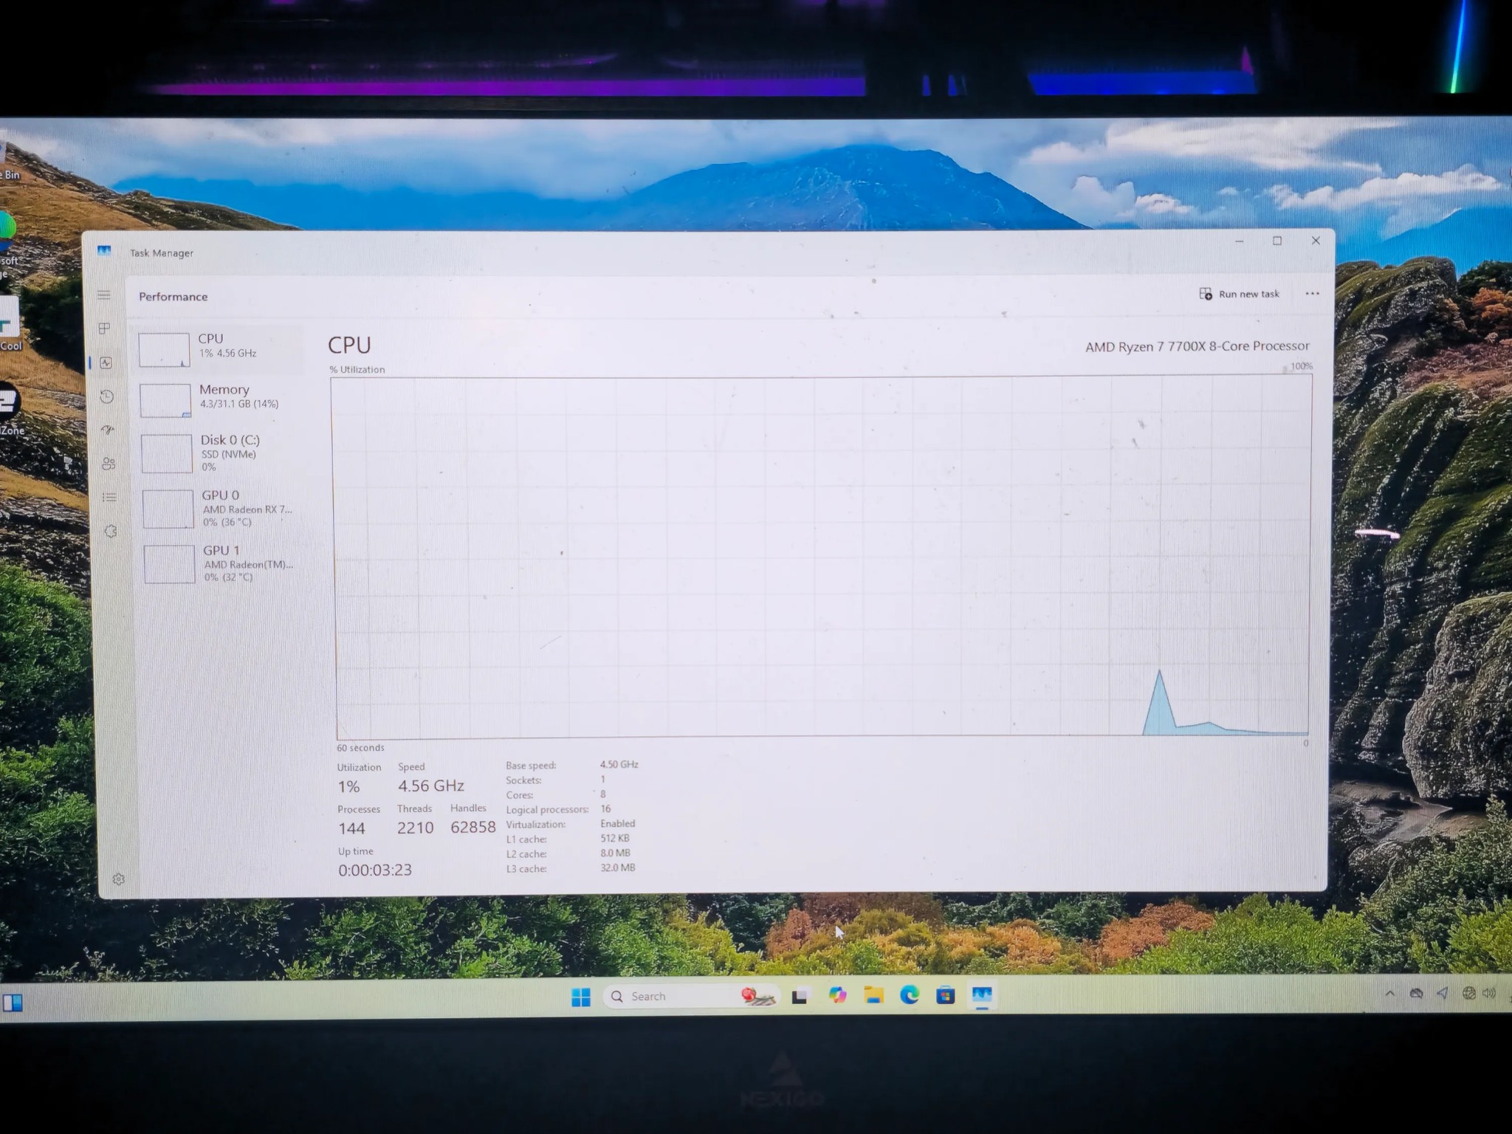The width and height of the screenshot is (1512, 1134).
Task: Open the Users page icon
Action: click(x=109, y=464)
